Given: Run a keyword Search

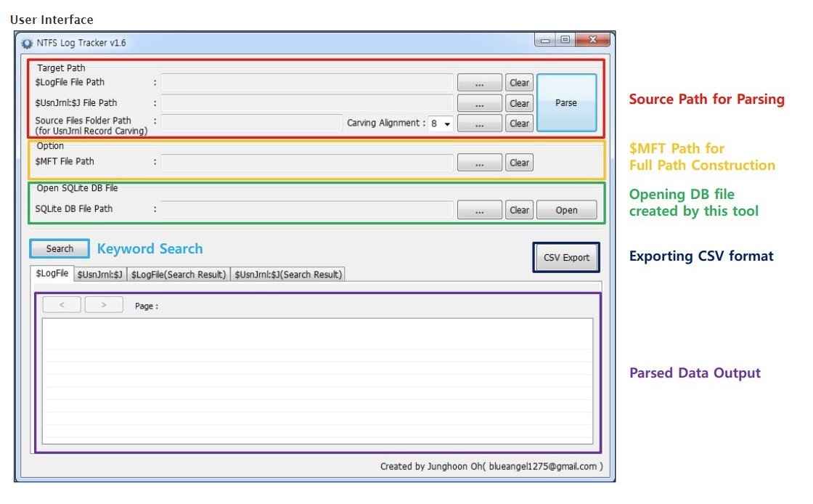Looking at the screenshot, I should click(59, 248).
